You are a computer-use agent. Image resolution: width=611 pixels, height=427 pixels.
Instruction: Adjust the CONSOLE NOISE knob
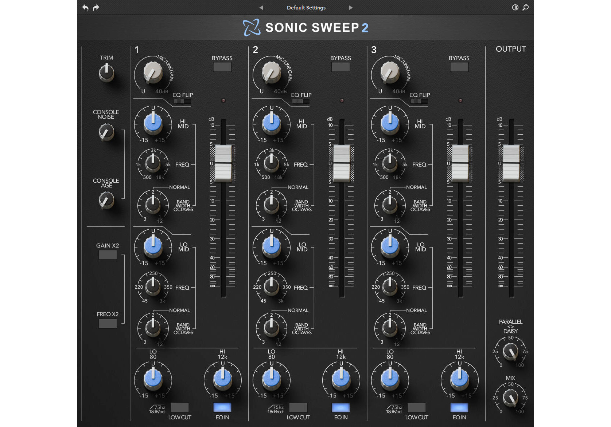coord(106,132)
